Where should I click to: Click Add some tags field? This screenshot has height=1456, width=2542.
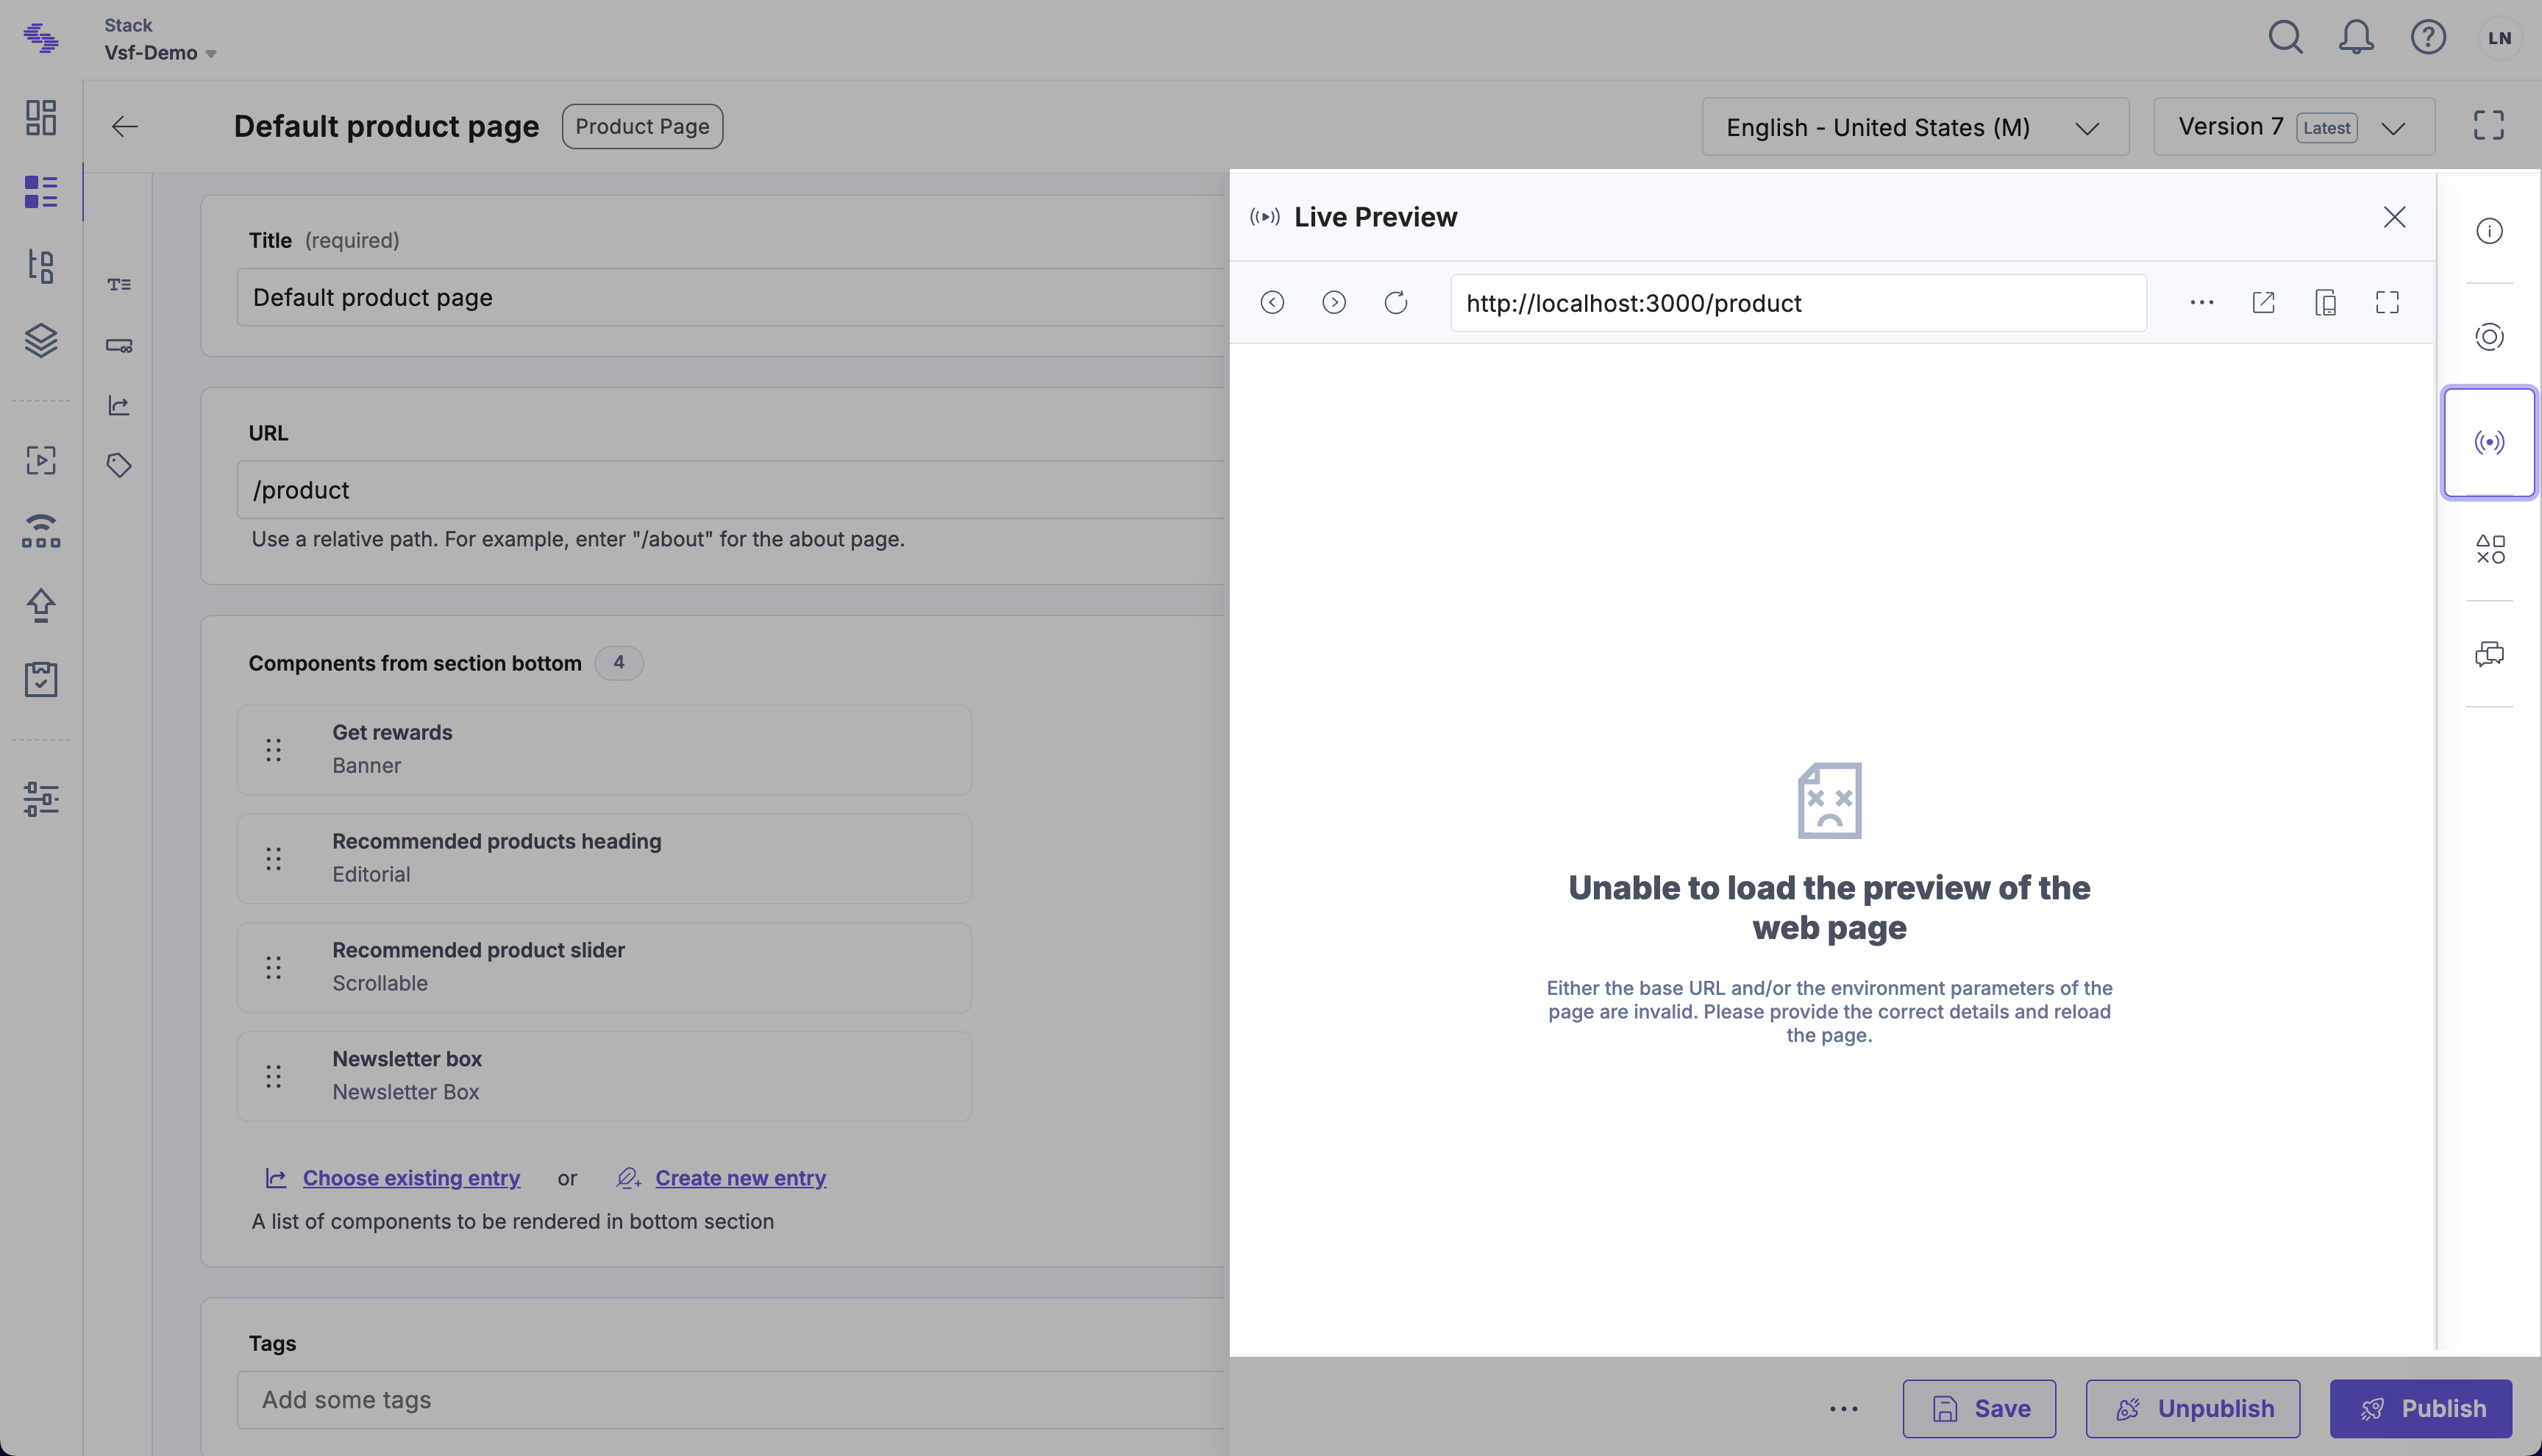[730, 1400]
